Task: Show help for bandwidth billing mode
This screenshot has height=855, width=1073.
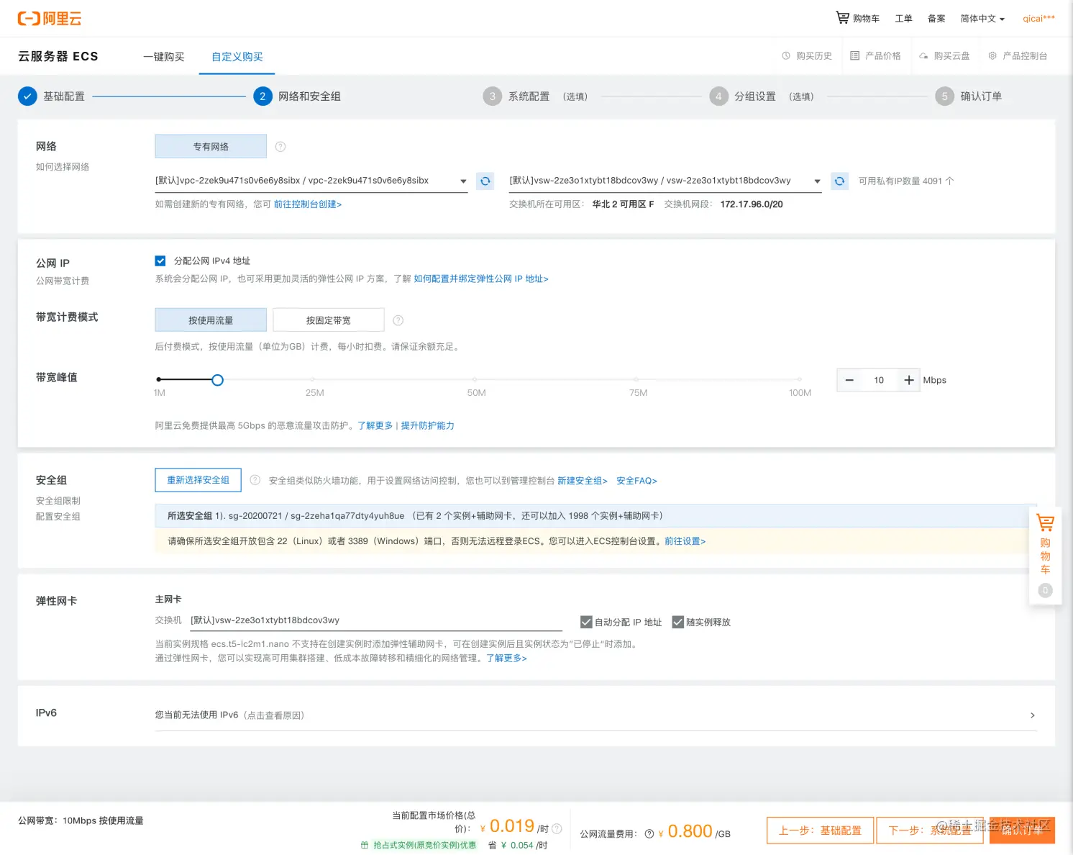Action: coord(398,320)
